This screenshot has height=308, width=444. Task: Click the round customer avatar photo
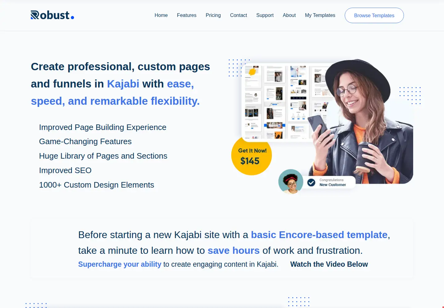coord(291,181)
